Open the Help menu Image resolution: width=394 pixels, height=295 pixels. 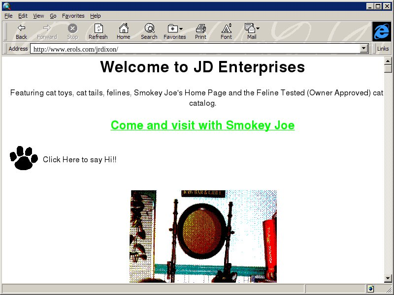[96, 16]
